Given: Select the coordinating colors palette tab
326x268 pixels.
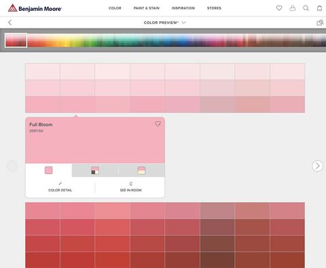Looking at the screenshot, I should coord(95,170).
